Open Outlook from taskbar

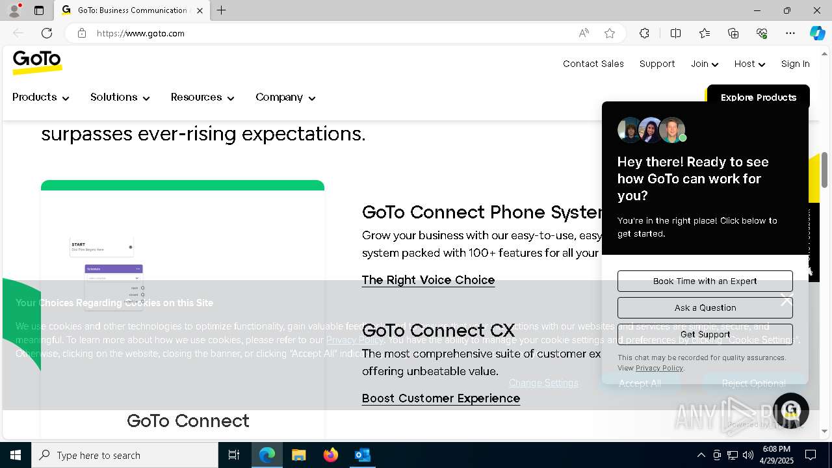(x=363, y=455)
